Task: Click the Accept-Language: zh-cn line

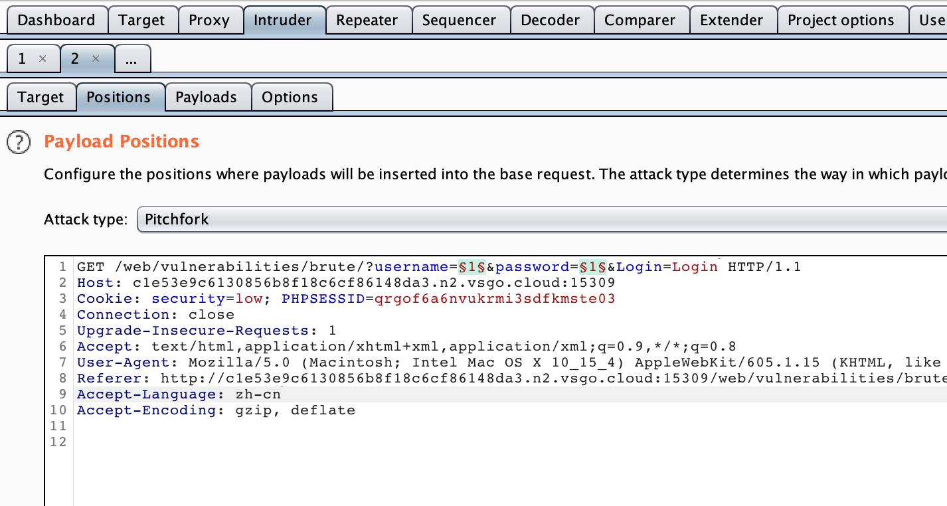Action: tap(179, 394)
